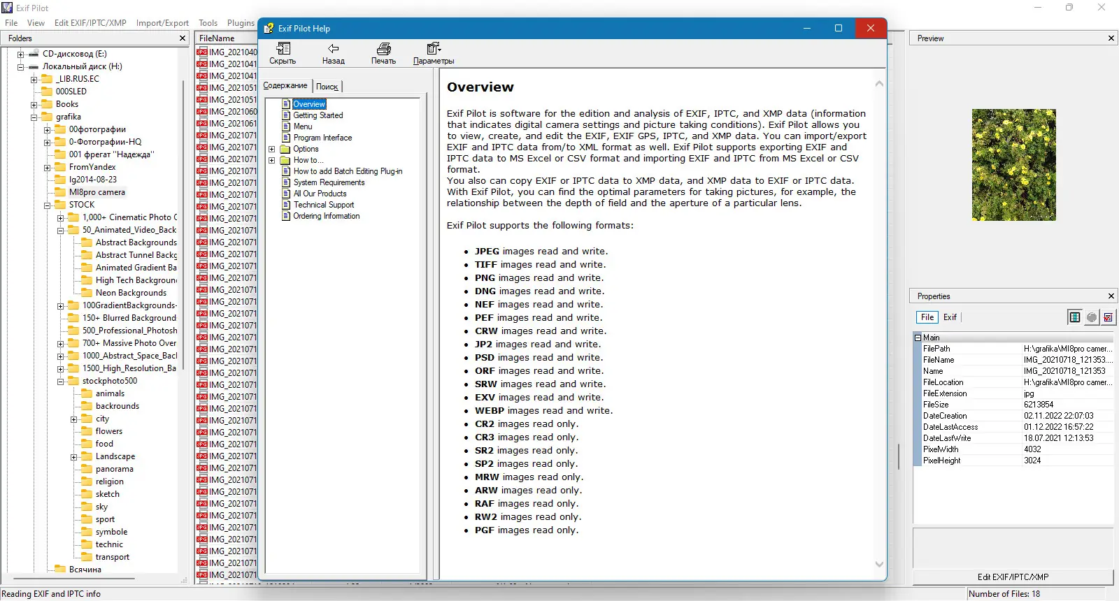Go back with the Назад help toolbar icon
This screenshot has width=1119, height=601.
click(334, 48)
